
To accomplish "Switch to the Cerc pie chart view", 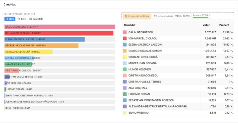I will click(x=22, y=19).
